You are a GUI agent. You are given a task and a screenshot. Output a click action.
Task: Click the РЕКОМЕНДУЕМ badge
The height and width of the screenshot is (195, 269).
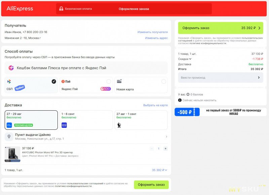click(24, 125)
